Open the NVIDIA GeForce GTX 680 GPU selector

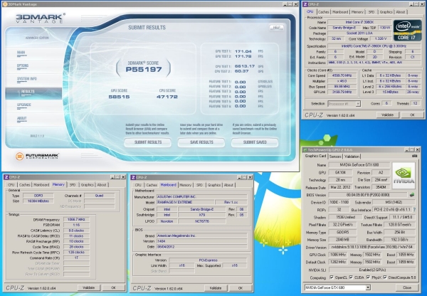coord(368,287)
